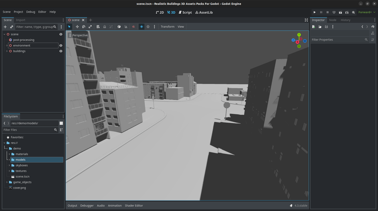Hide the environment node with its eye icon
The width and height of the screenshot is (378, 211).
point(61,46)
